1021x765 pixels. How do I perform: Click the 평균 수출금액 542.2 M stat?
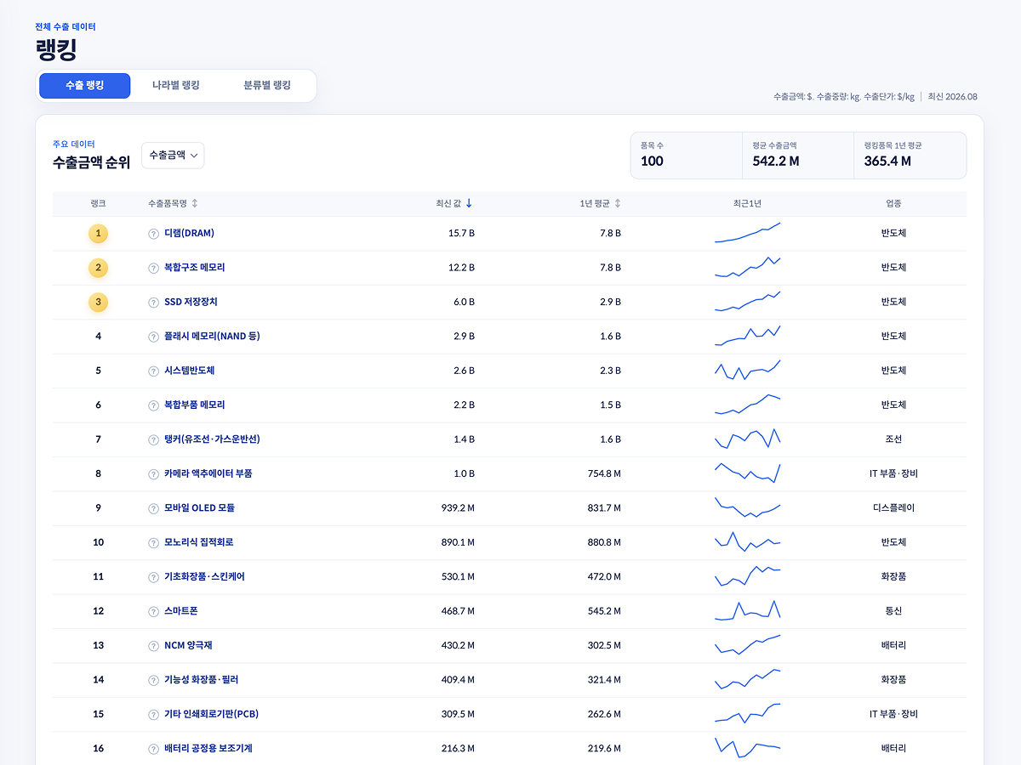[798, 156]
